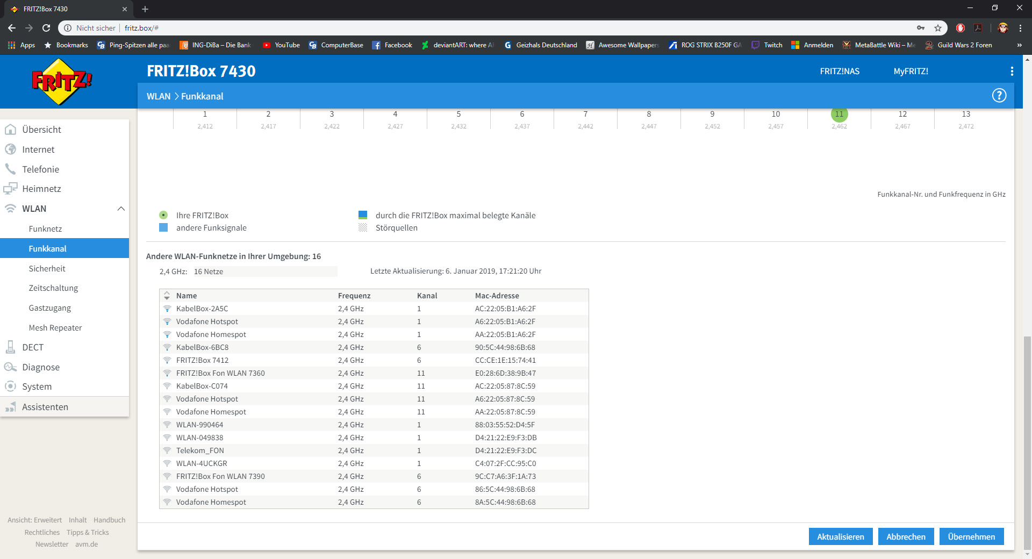This screenshot has width=1032, height=559.
Task: Select the Telekom_FON network row
Action: click(374, 450)
